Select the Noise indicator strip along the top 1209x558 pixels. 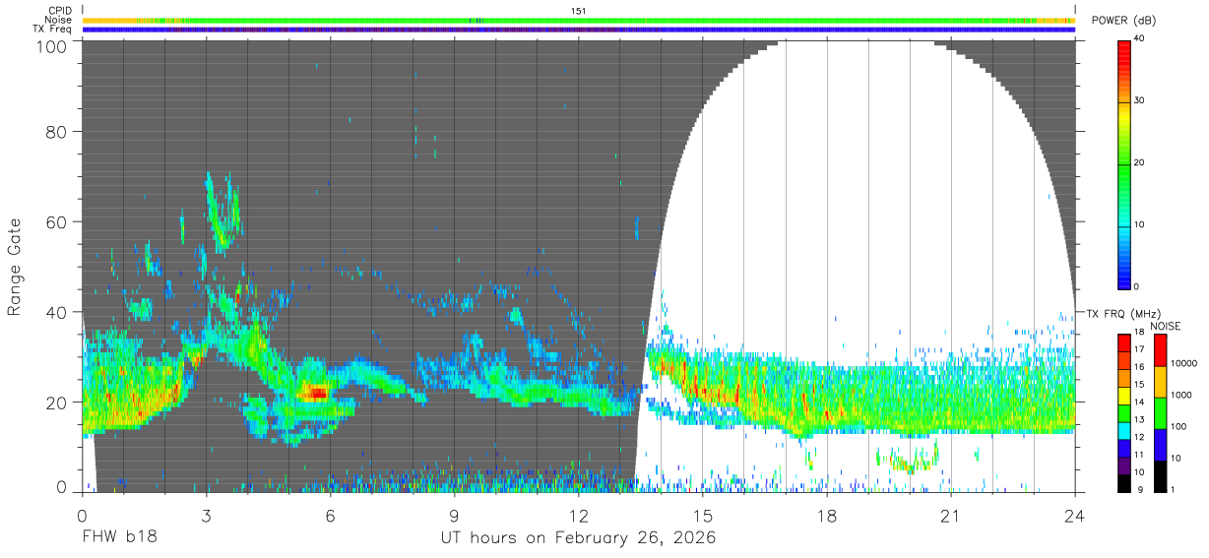point(578,20)
